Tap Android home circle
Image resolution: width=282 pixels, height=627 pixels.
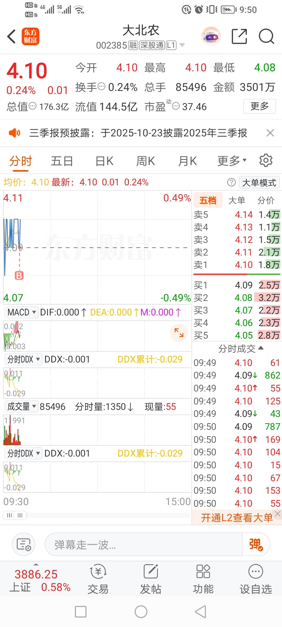coord(141,612)
